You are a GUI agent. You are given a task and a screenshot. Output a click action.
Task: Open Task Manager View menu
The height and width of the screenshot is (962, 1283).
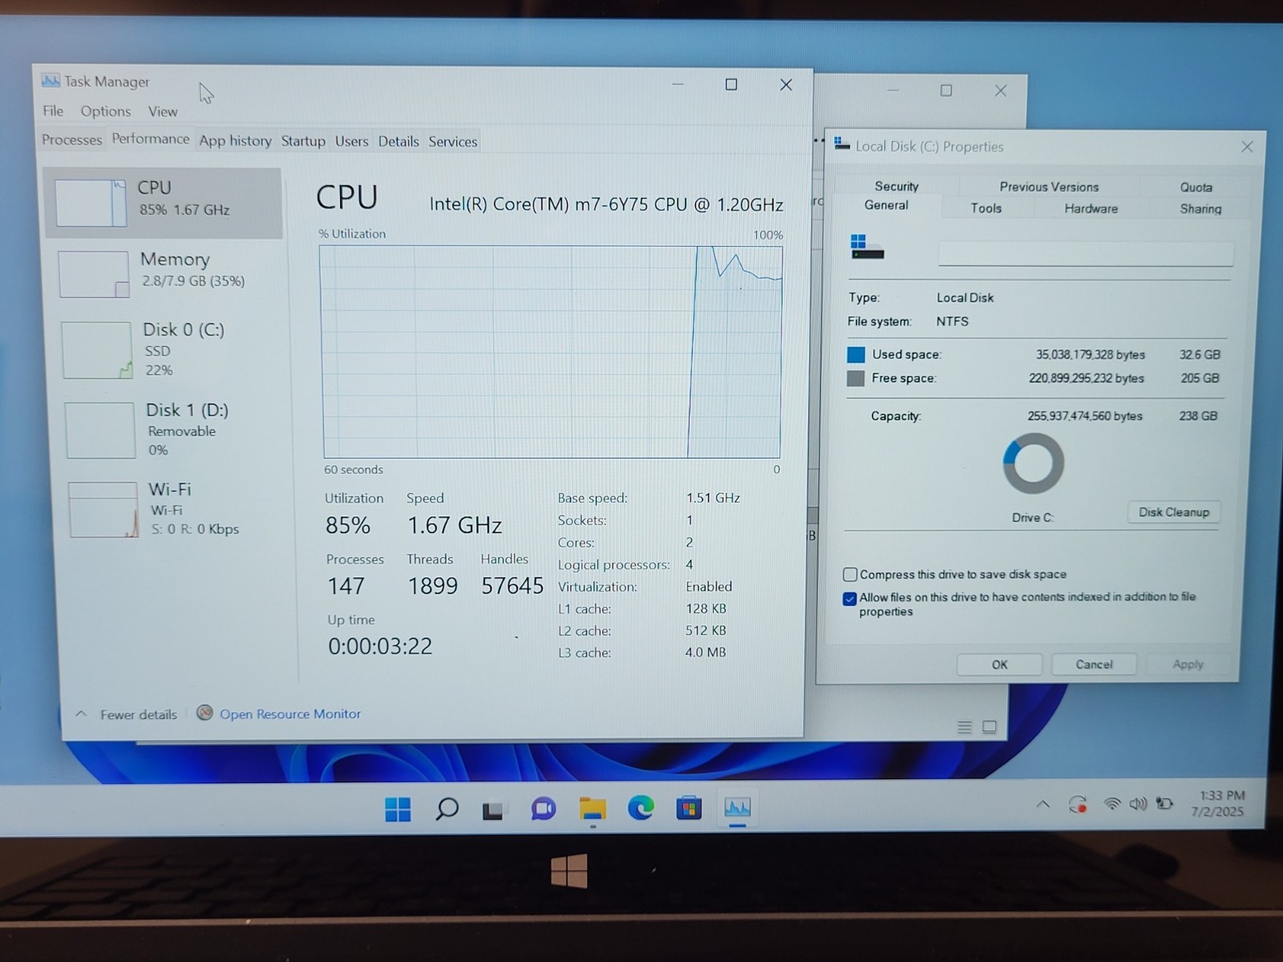coord(163,111)
